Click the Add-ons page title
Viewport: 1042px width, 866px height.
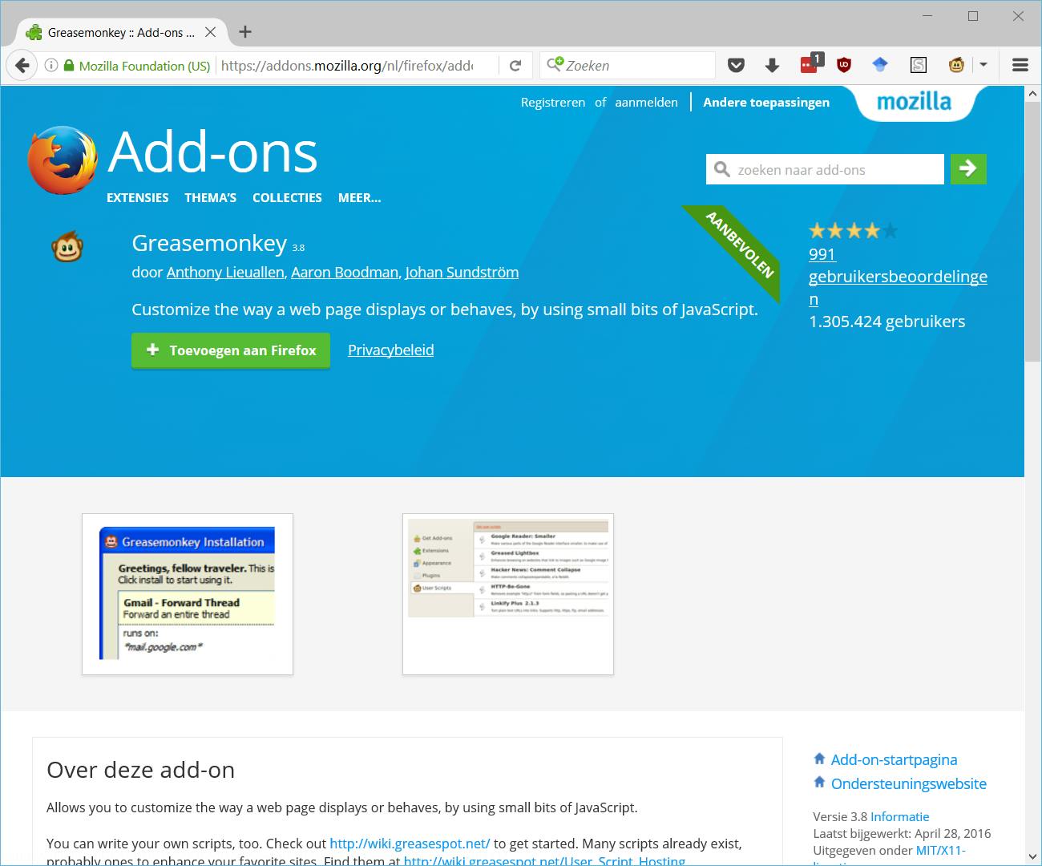pos(212,152)
